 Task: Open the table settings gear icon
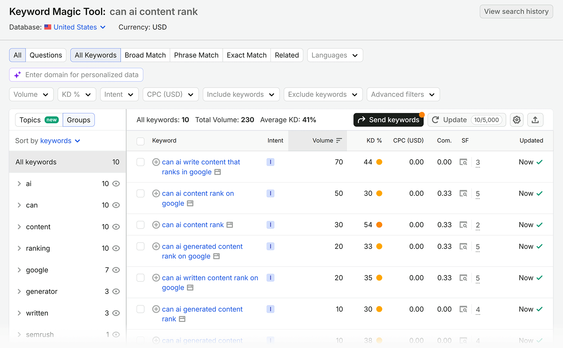point(517,120)
